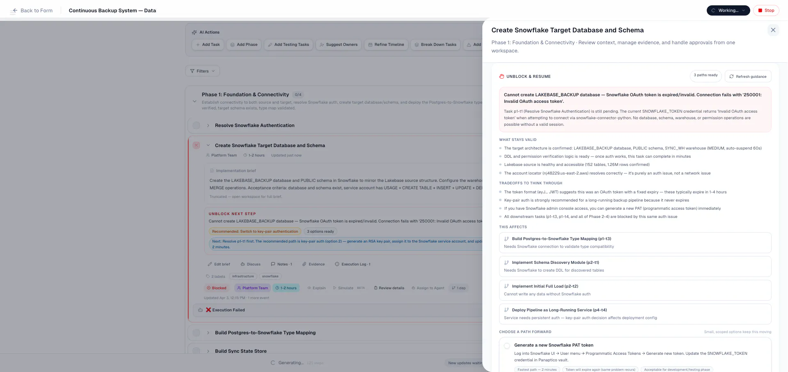Select the Generate a new Snowflake PAT token radio
This screenshot has height=372, width=788.
pyautogui.click(x=507, y=346)
